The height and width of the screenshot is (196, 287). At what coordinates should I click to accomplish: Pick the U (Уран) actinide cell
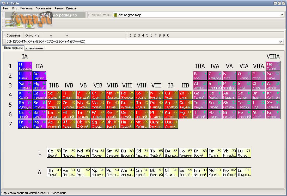pyautogui.click(x=83, y=172)
